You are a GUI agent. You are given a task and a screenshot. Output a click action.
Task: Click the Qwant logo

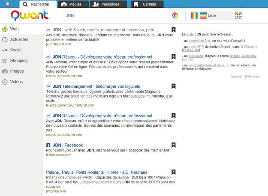(x=30, y=15)
